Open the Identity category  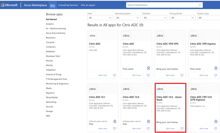tap(49, 65)
